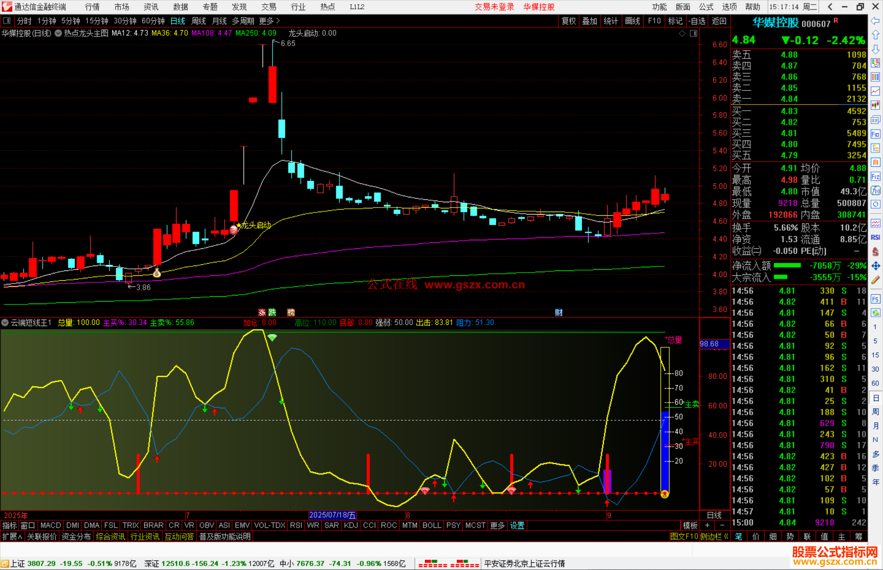Screen dimensions: 883x570
Task: Expand 云端短线王1 indicator dropdown
Action: pyautogui.click(x=5, y=323)
